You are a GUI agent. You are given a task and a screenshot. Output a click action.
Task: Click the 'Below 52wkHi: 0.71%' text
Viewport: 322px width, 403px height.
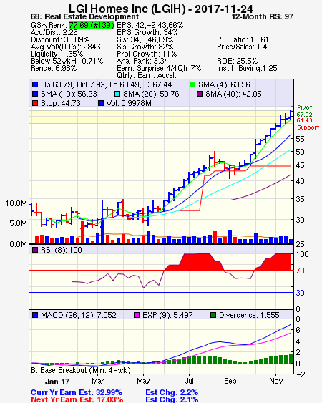pyautogui.click(x=67, y=61)
